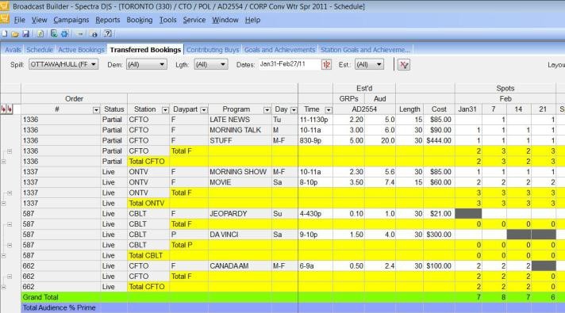Collapse the 587 Total CBLT group
Image resolution: width=565 pixels, height=313 pixels.
(x=3, y=256)
